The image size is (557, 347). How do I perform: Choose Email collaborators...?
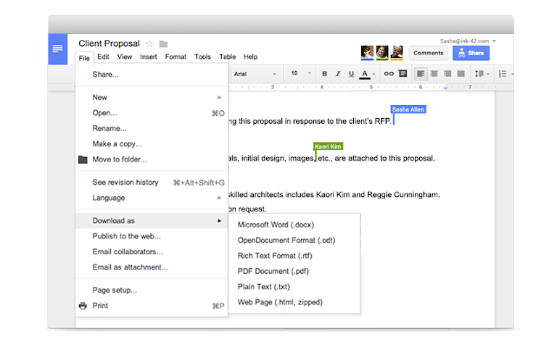click(x=152, y=252)
